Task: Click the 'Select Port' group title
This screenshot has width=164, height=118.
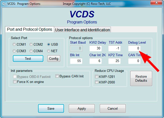Action: (x=19, y=38)
